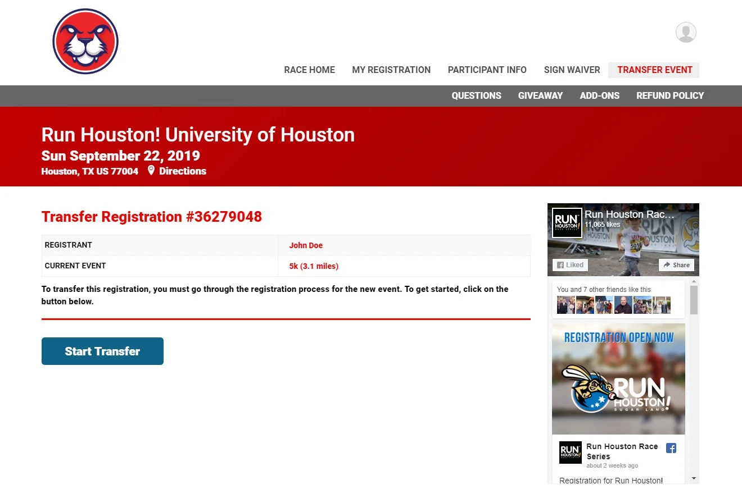Viewport: 742px width, 489px height.
Task: Open Participant Info tab
Action: click(487, 70)
